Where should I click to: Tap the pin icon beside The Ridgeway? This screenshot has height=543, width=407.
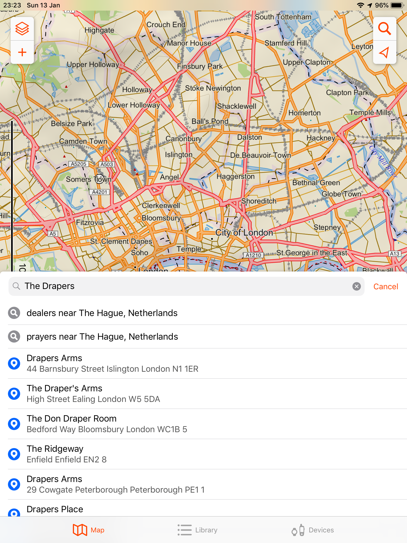(14, 454)
